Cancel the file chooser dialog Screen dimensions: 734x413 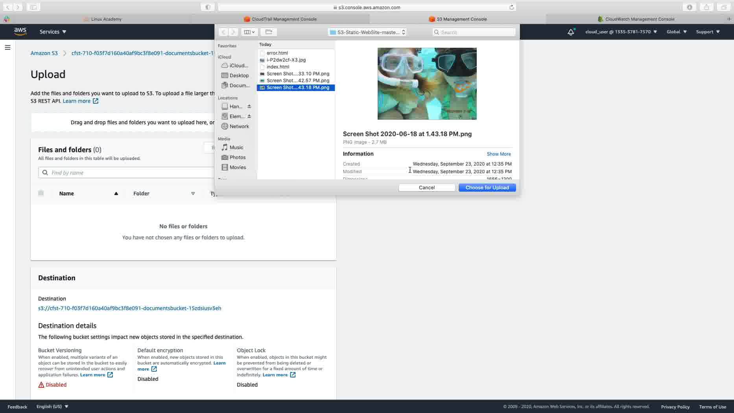pyautogui.click(x=427, y=188)
